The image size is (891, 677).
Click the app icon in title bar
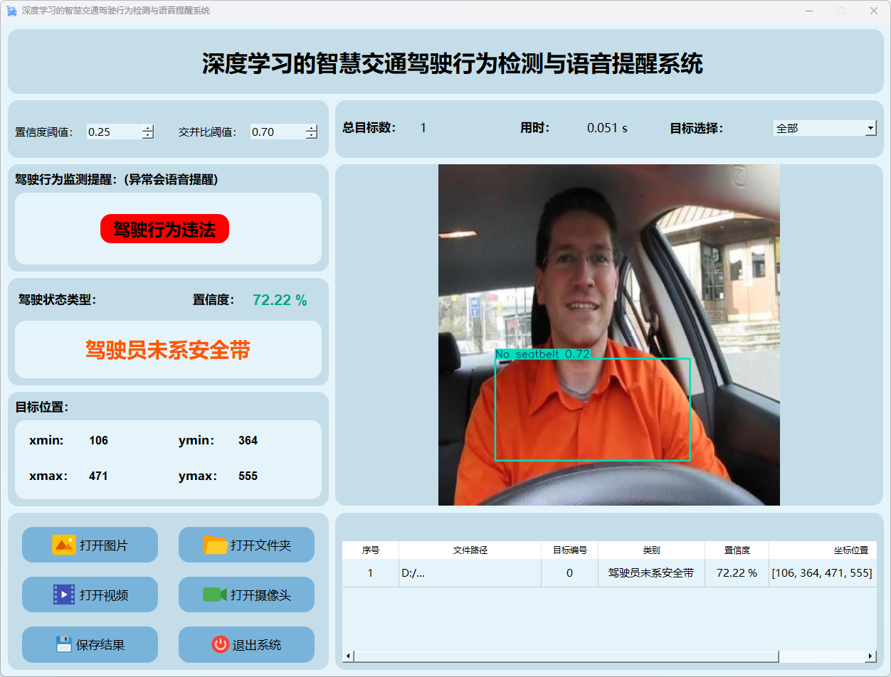11,11
